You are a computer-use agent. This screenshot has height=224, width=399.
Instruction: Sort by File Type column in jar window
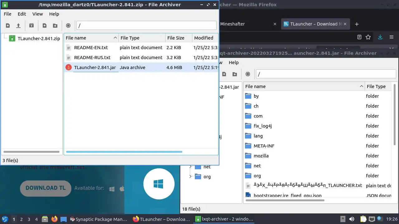[x=378, y=86]
